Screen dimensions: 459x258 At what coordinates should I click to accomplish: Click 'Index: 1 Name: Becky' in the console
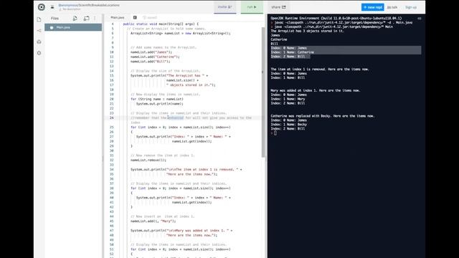pos(288,124)
